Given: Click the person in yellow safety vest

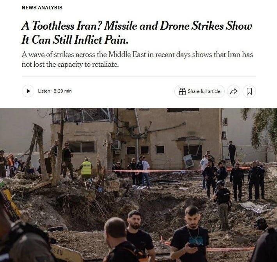Looking at the screenshot, I should tap(86, 169).
